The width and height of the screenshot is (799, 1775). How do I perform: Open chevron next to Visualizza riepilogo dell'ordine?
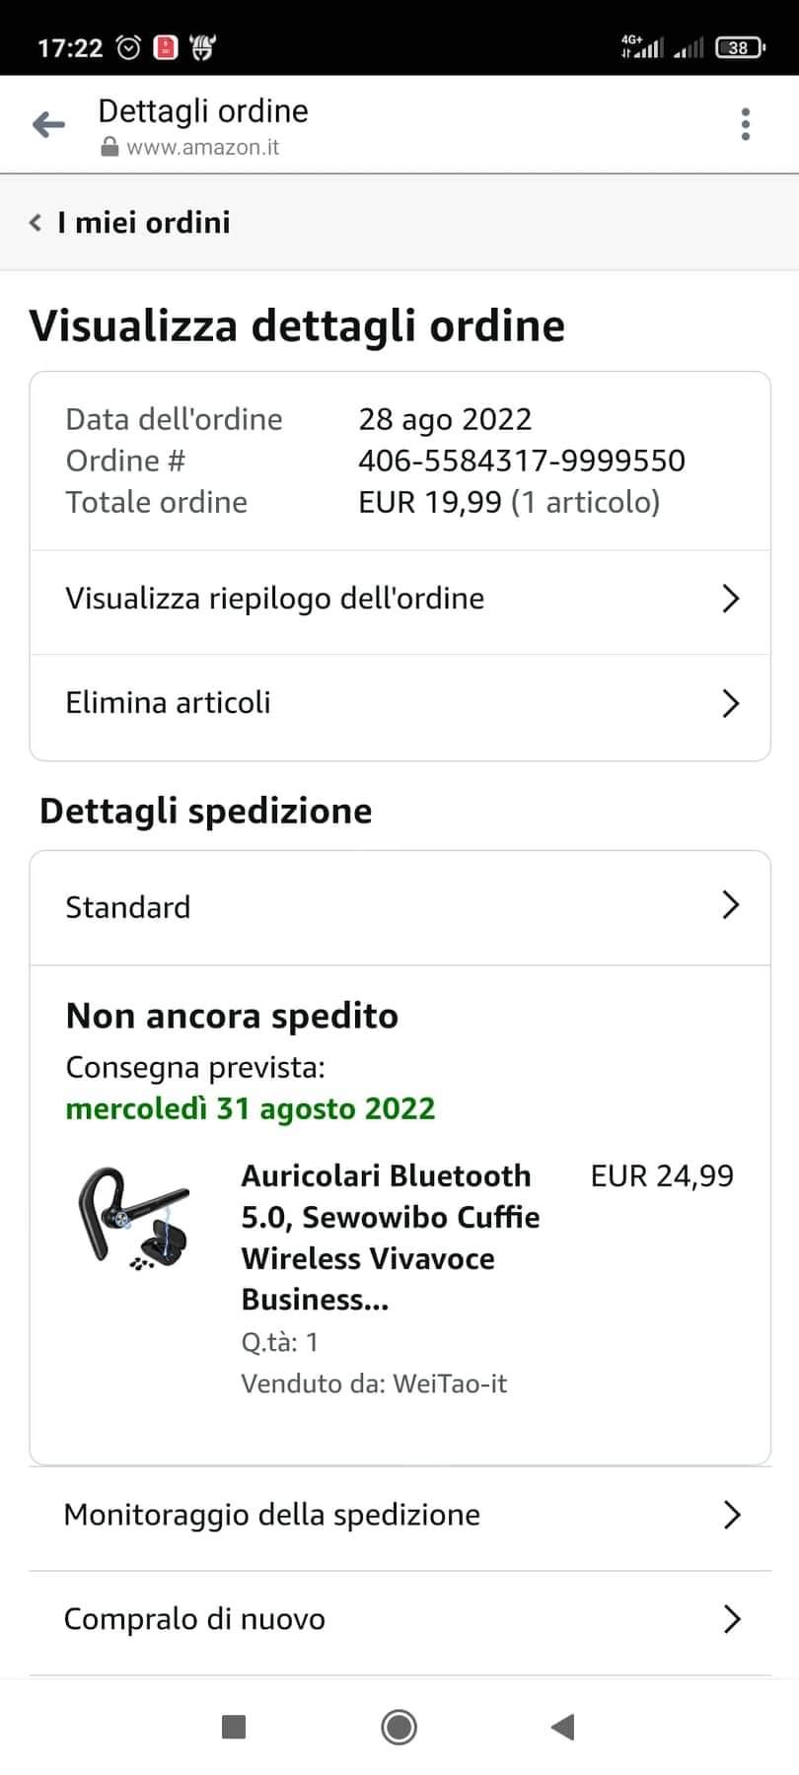click(731, 599)
